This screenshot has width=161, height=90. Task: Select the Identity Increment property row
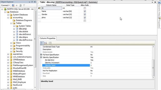pos(66,63)
